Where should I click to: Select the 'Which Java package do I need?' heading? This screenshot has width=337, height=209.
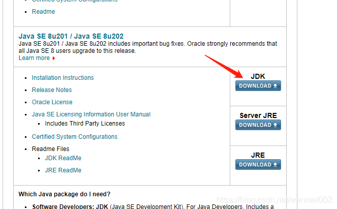tap(65, 194)
